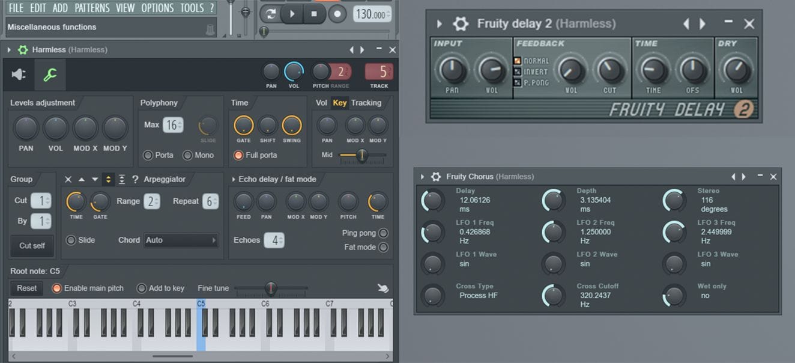
Task: Click the arpeggiator random question mark icon
Action: click(x=135, y=180)
